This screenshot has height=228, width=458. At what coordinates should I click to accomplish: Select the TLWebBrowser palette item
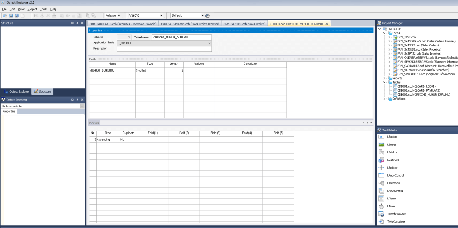tap(396, 214)
